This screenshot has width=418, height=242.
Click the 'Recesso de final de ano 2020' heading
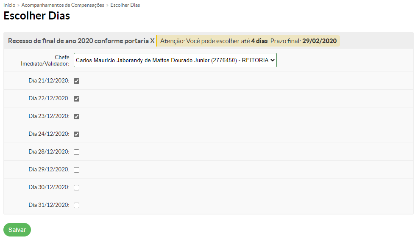pyautogui.click(x=81, y=41)
